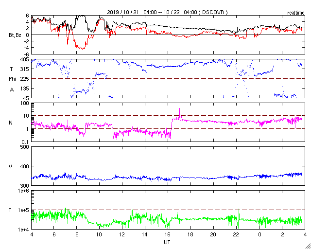The width and height of the screenshot is (311, 249).
Task: Click the '0.1' density axis tick label
Action: pyautogui.click(x=26, y=142)
